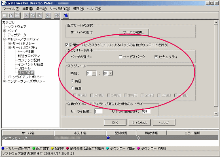The width and height of the screenshot is (220, 157).
Task: Click blue dot in 配付状況 column
Action: click(x=108, y=138)
